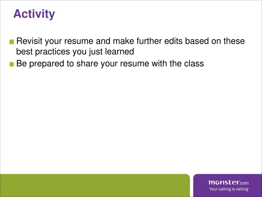Click the "Your calling is calling" tagline

pos(229,189)
